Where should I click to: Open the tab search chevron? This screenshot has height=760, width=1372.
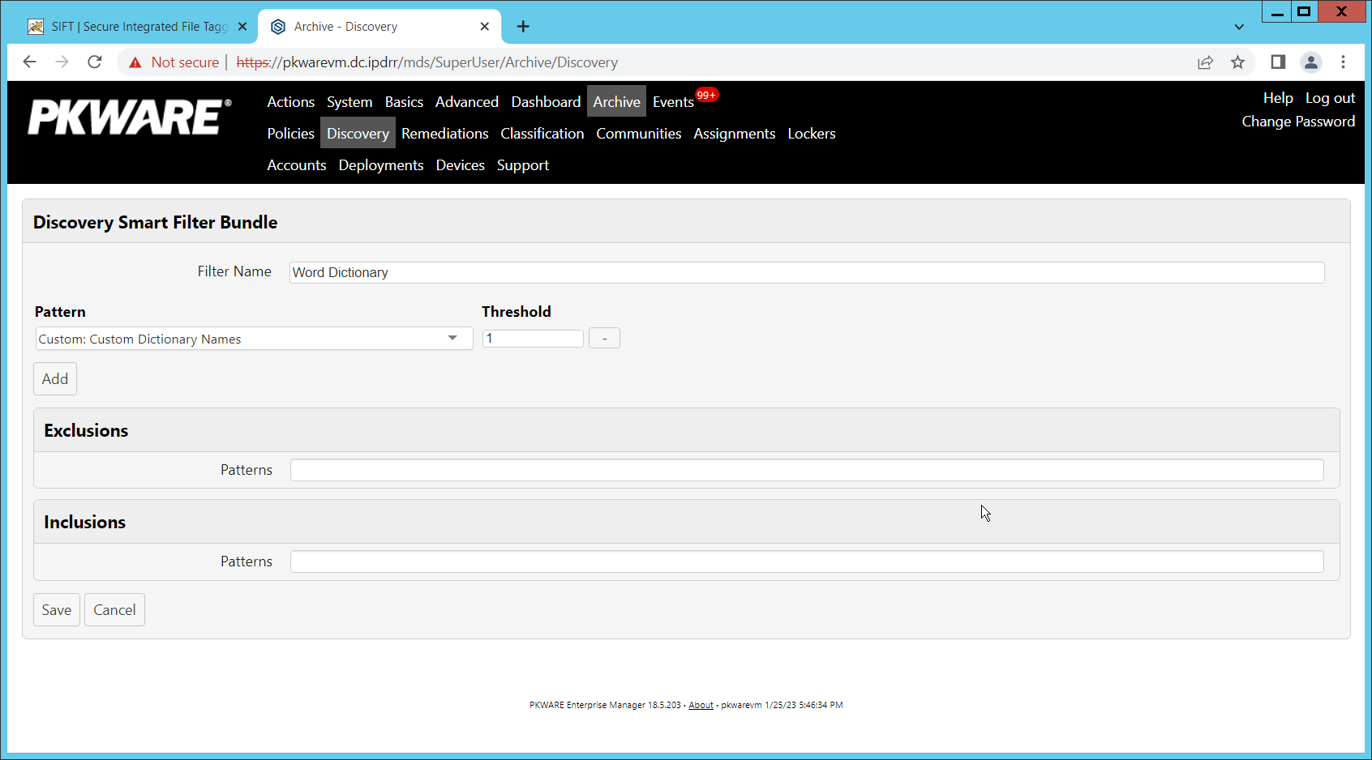click(x=1239, y=27)
